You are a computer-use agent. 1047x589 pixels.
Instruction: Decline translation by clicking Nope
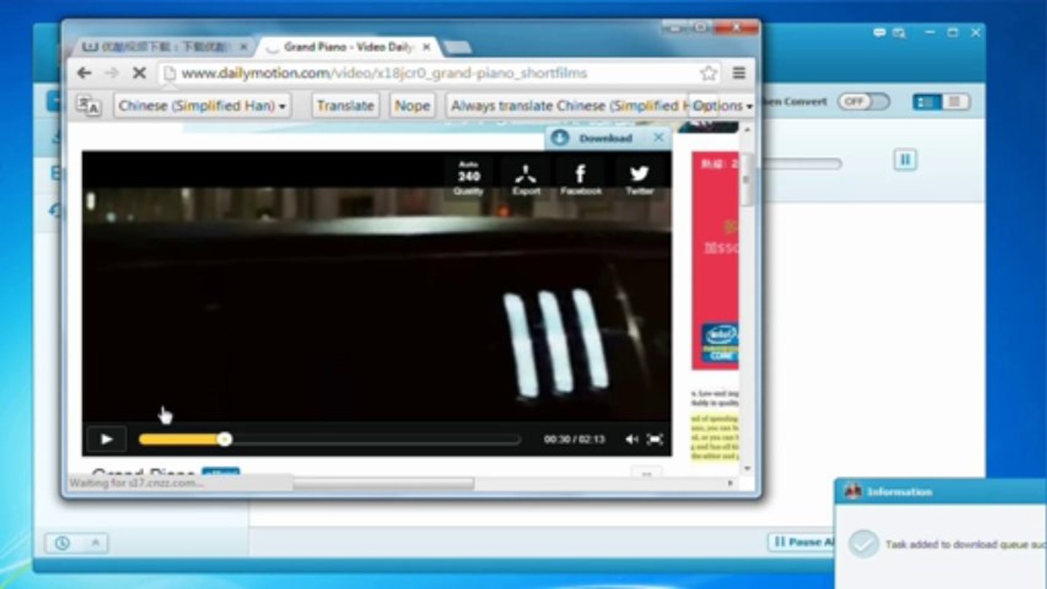(411, 105)
